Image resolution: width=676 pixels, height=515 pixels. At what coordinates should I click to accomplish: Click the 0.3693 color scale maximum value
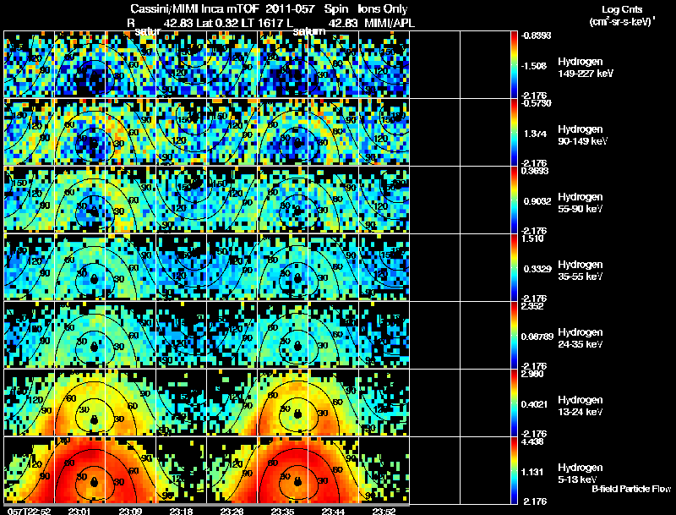point(535,171)
